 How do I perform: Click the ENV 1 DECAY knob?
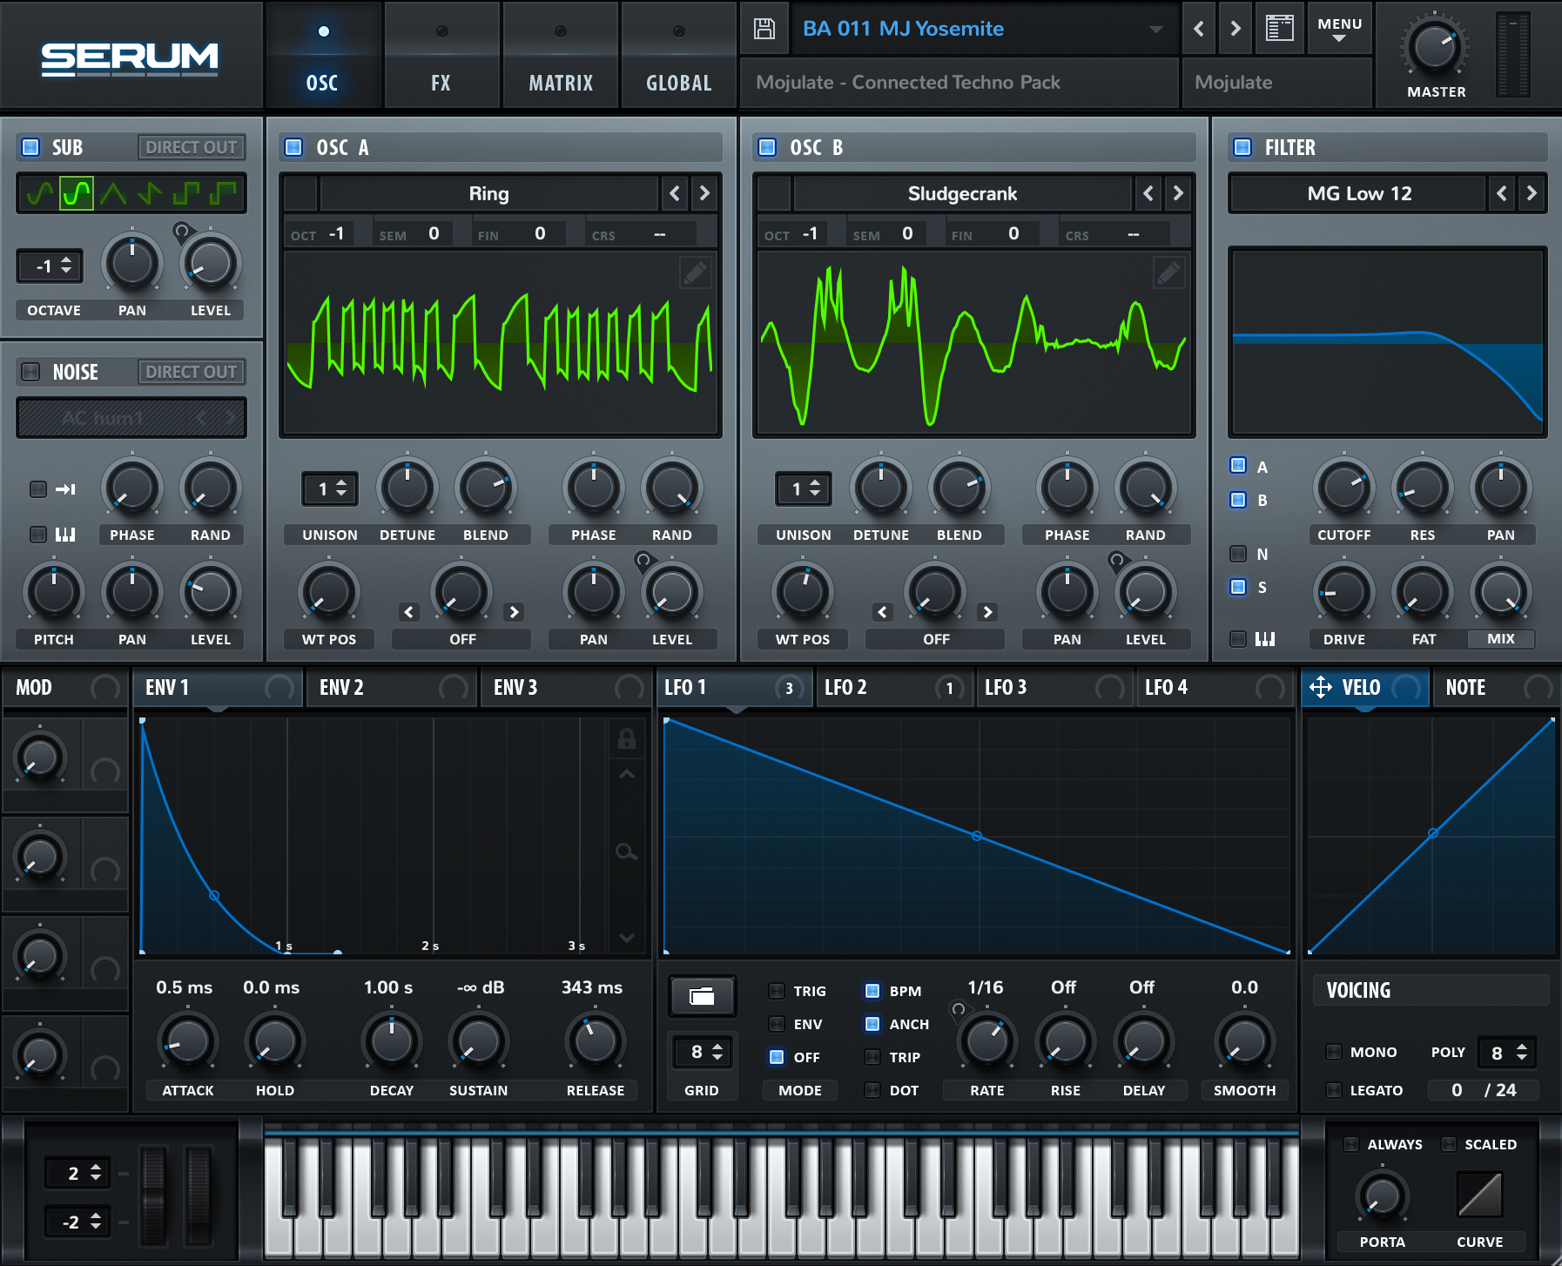(x=392, y=1040)
